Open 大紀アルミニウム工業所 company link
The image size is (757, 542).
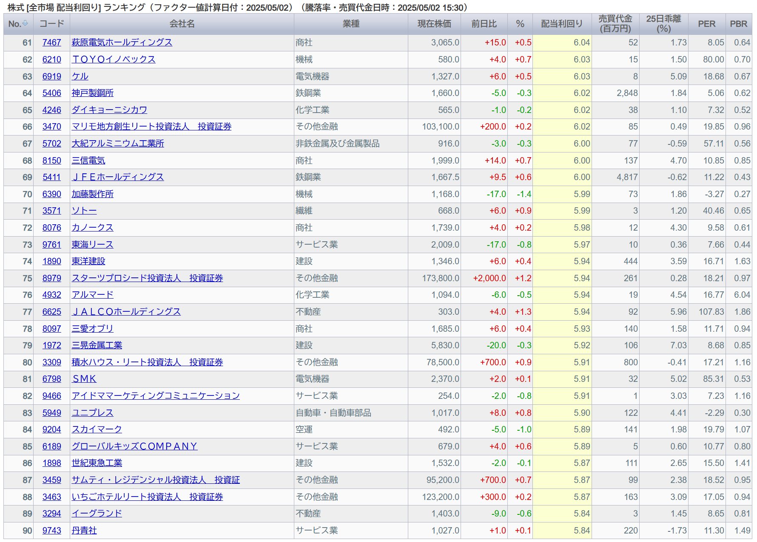coord(118,144)
